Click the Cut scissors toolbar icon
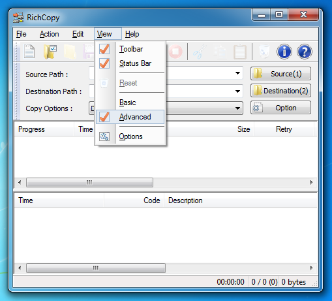The image size is (332, 301). tap(200, 52)
